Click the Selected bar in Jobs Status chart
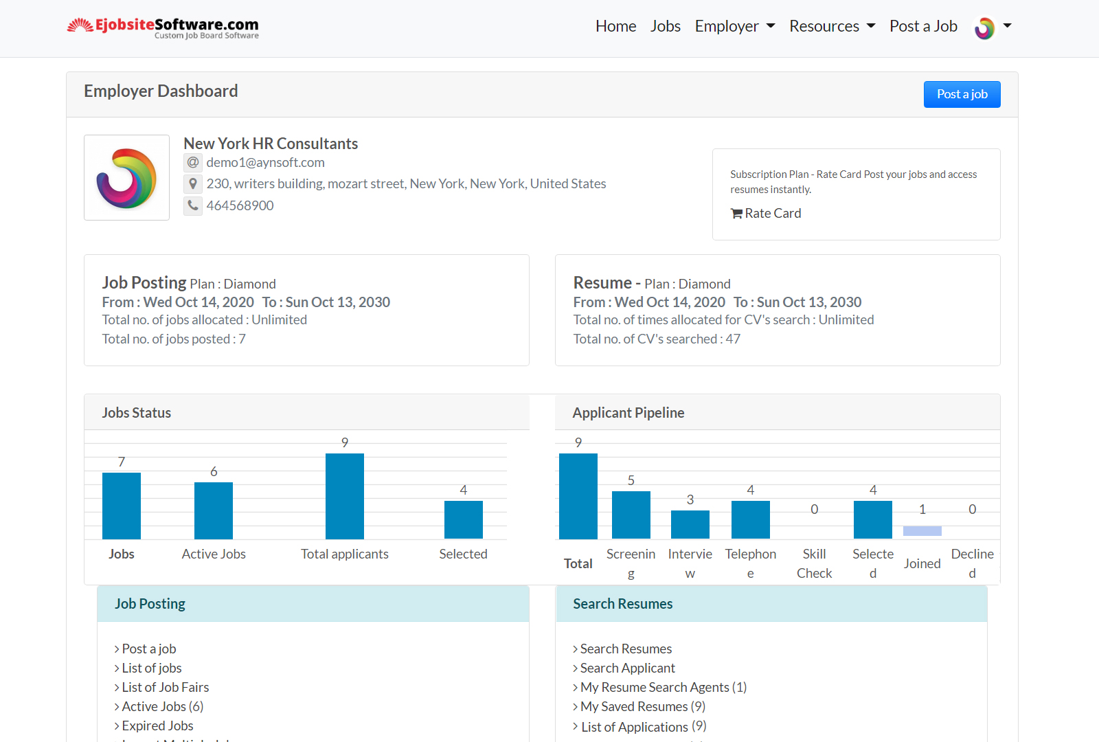Image resolution: width=1099 pixels, height=742 pixels. tap(464, 520)
